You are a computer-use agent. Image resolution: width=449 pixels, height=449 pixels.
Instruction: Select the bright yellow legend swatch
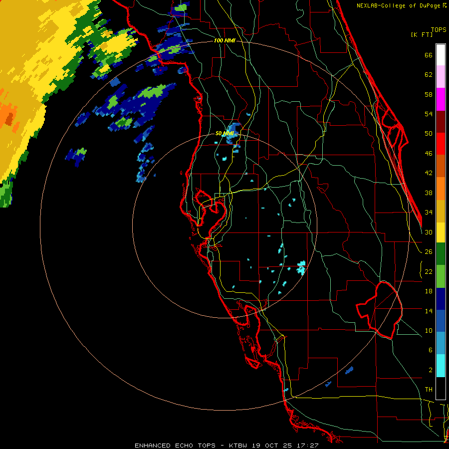click(441, 232)
